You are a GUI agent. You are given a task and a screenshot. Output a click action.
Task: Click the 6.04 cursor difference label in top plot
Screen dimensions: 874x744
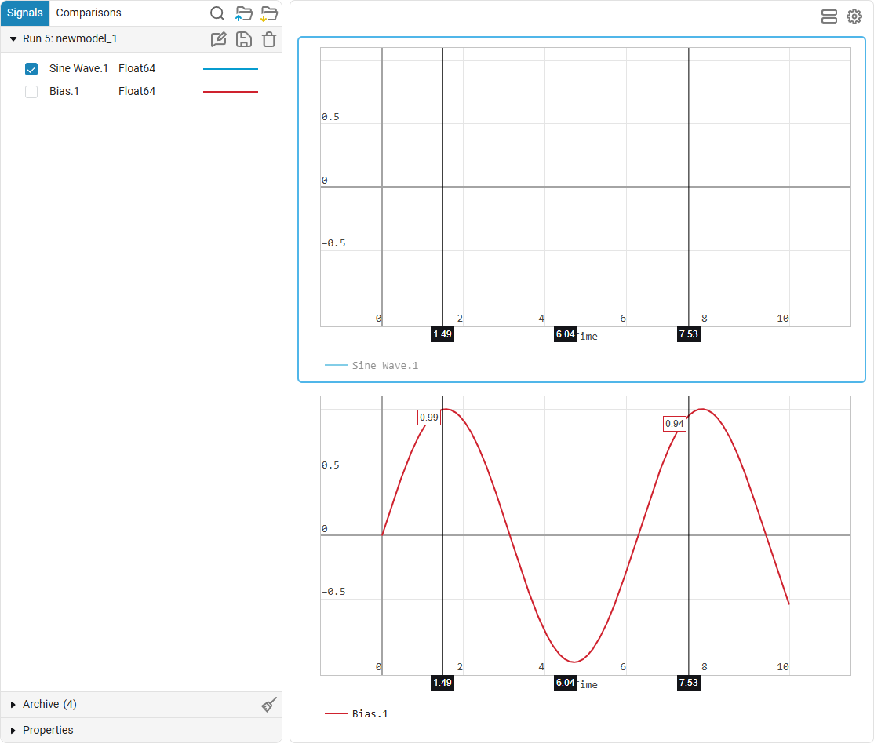(x=565, y=334)
